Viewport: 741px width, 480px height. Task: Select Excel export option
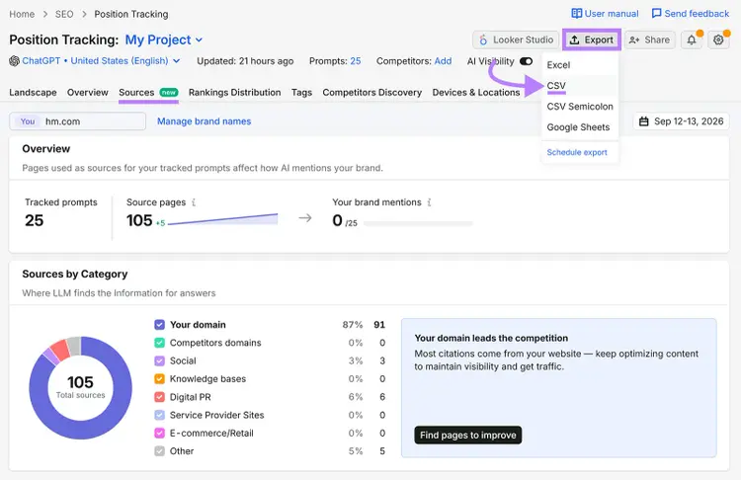click(x=558, y=65)
